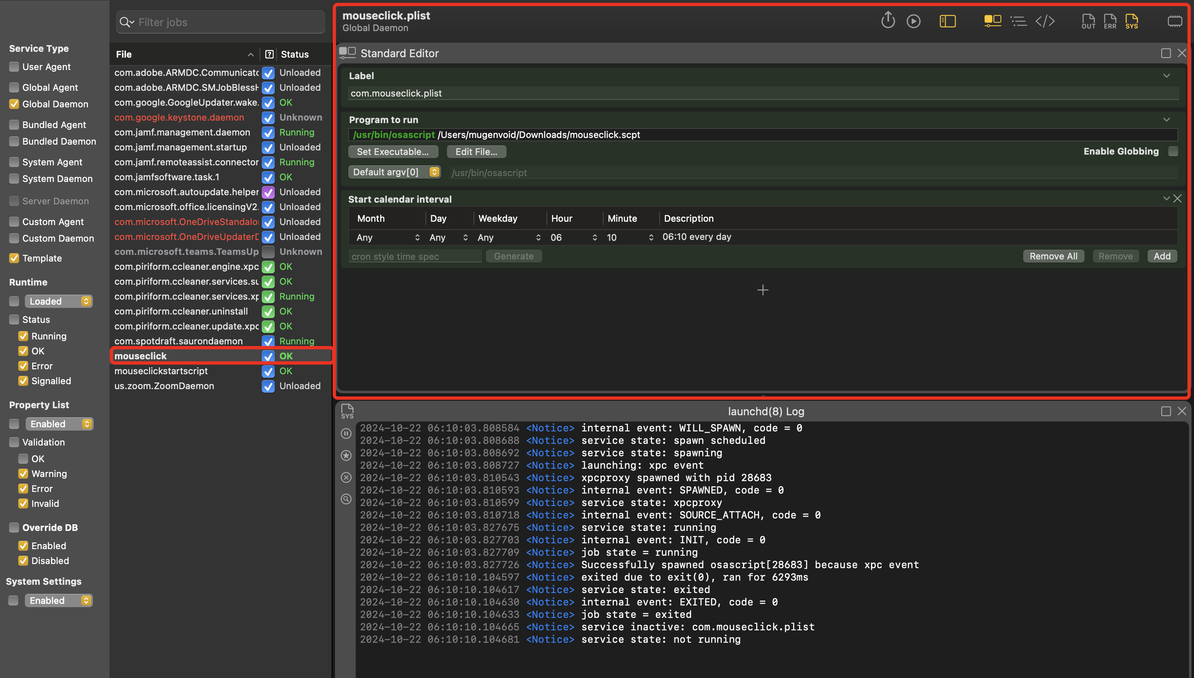Maximize the Standard Editor panel
This screenshot has height=678, width=1194.
(x=1165, y=53)
